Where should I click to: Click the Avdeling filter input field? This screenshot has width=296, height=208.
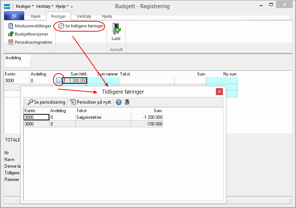(x=17, y=64)
